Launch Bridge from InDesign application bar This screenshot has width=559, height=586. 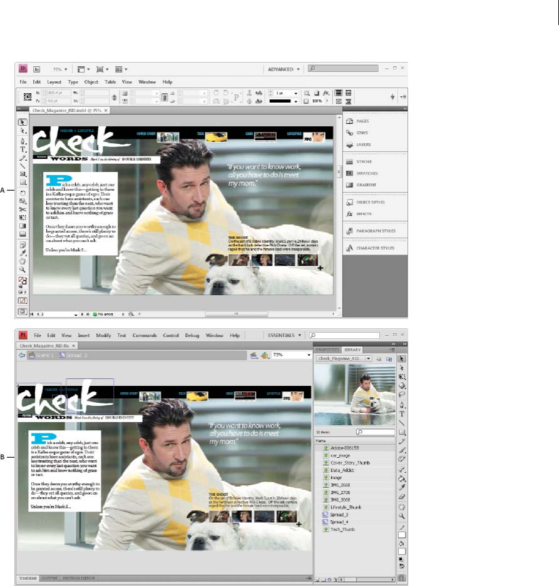(x=37, y=69)
